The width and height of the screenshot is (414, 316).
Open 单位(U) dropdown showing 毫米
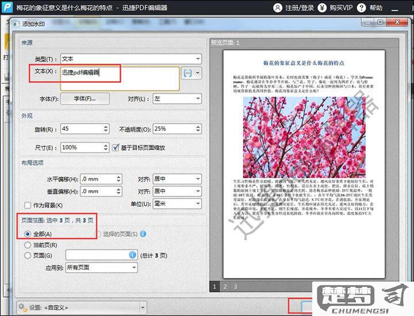click(x=177, y=203)
